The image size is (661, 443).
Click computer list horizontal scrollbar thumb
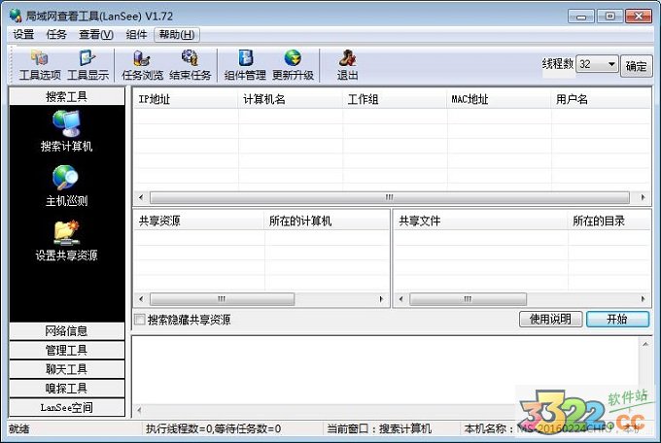point(390,197)
